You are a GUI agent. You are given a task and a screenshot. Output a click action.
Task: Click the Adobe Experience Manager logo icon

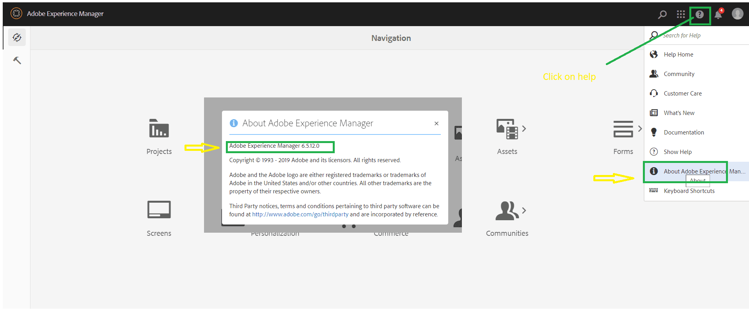tap(16, 14)
